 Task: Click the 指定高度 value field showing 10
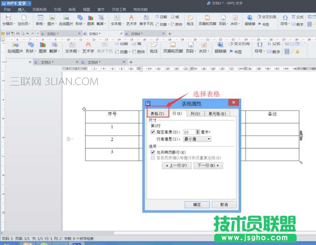(189, 132)
